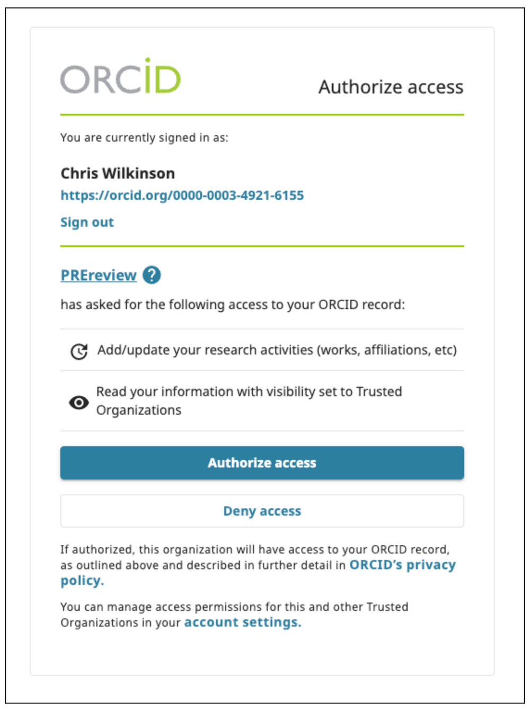
Task: Authorize access for PREreview
Action: click(x=263, y=463)
